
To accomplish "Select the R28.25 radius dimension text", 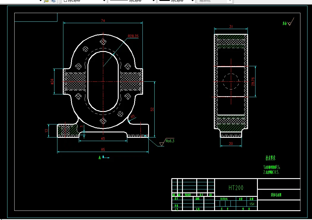I will pyautogui.click(x=133, y=36).
